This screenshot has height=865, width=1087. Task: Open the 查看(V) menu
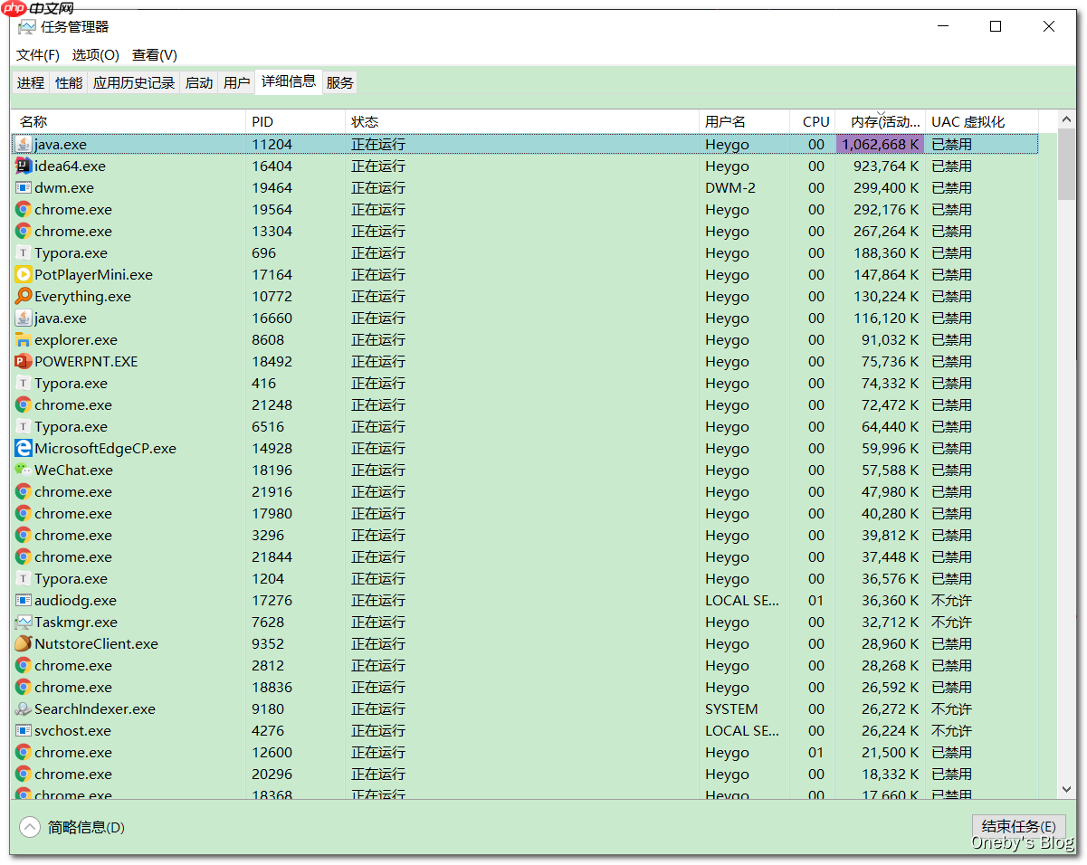tap(153, 54)
